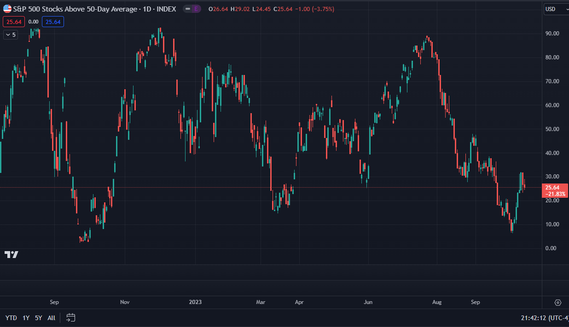Viewport: 569px width, 327px height.
Task: Click the low value L24.45
Action: click(262, 9)
